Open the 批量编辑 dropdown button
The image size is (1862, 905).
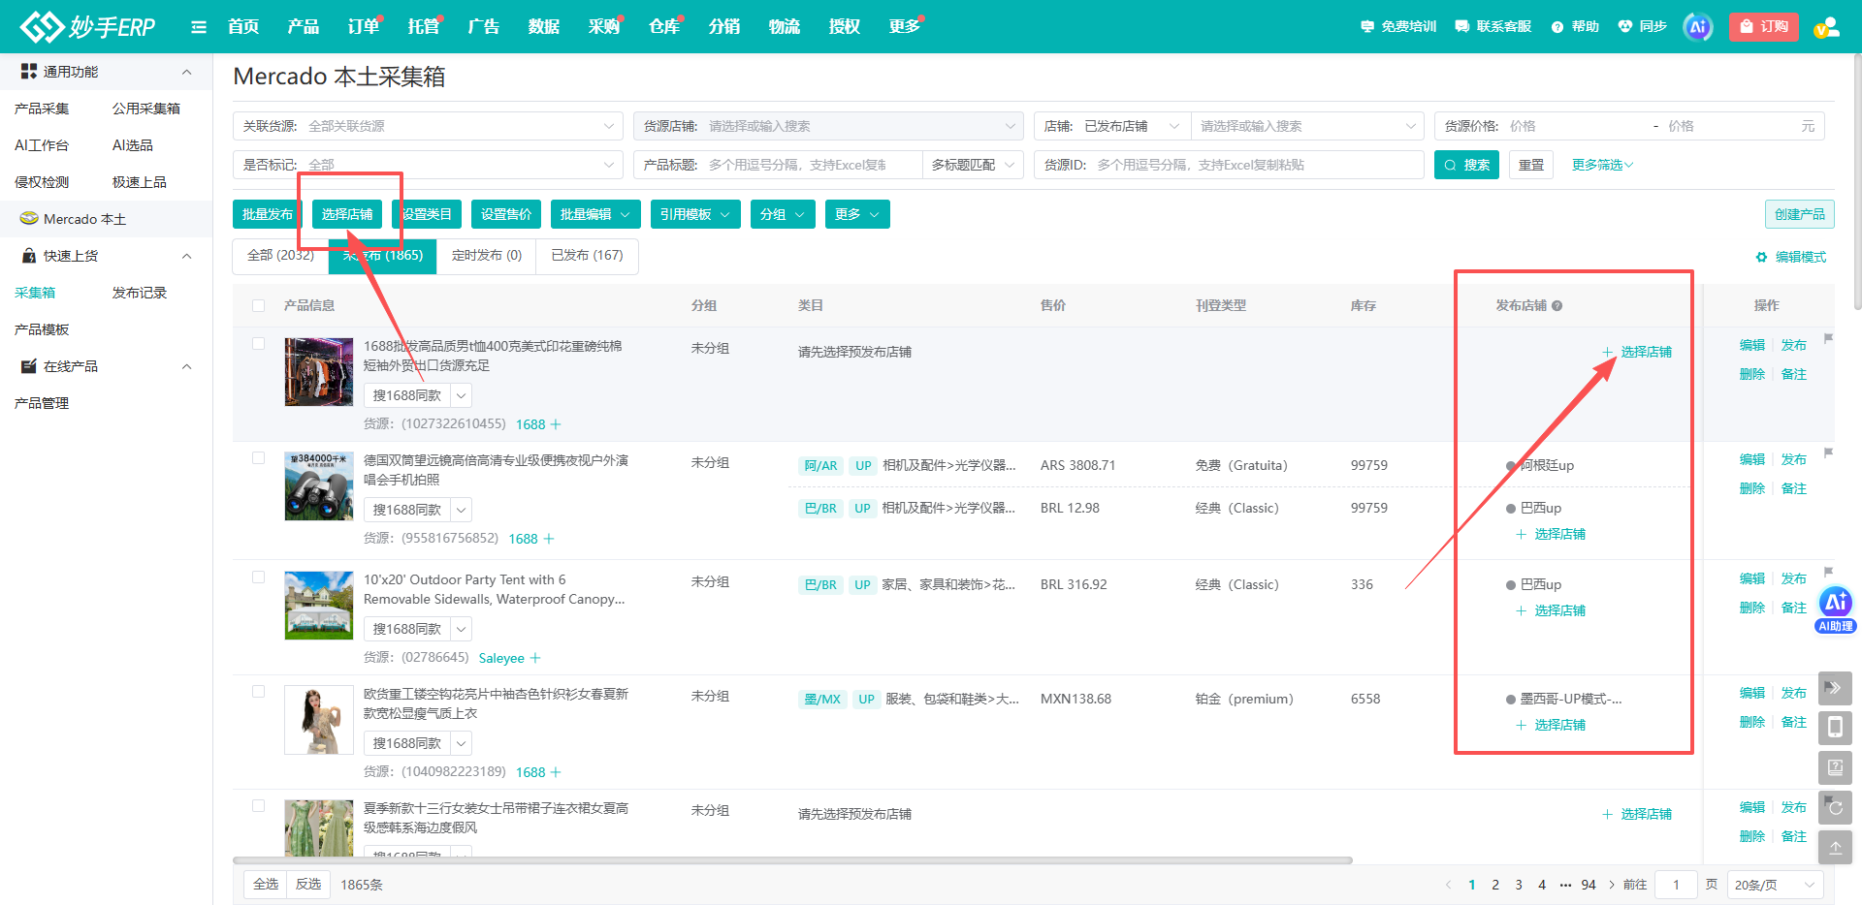pos(595,214)
